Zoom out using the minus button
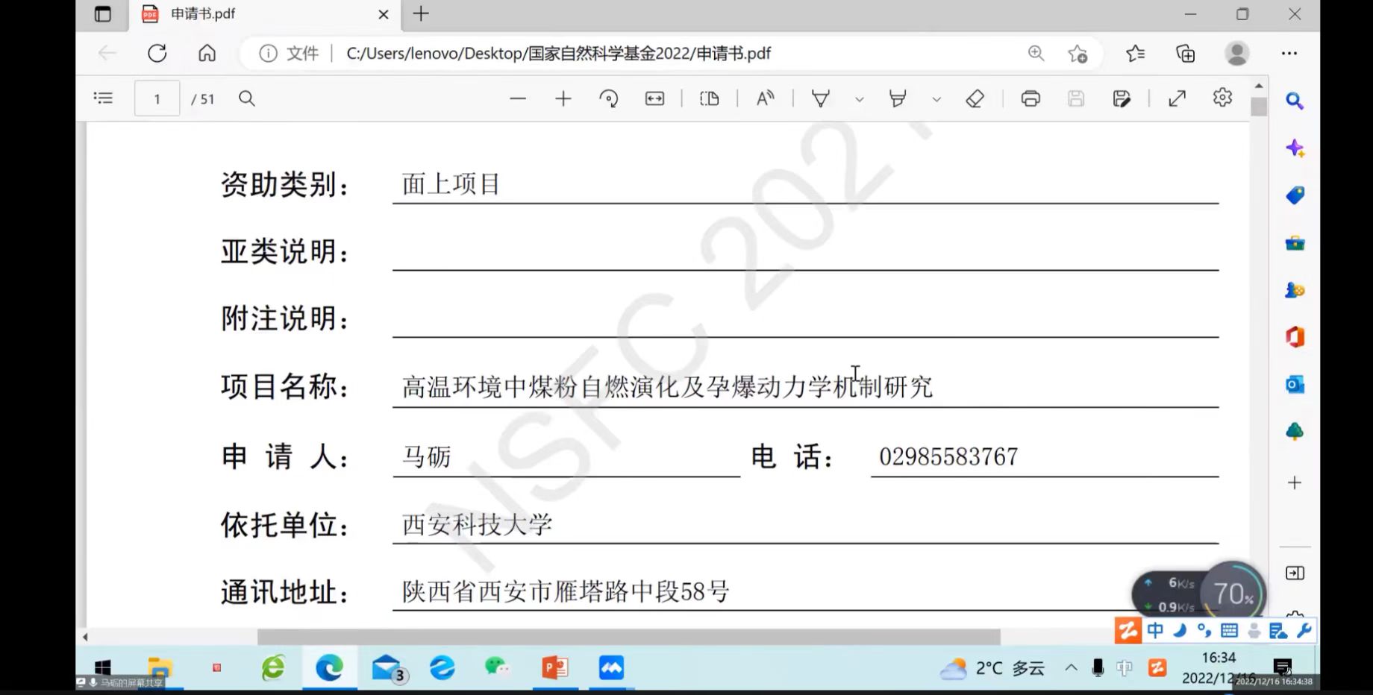This screenshot has width=1373, height=695. coord(517,98)
